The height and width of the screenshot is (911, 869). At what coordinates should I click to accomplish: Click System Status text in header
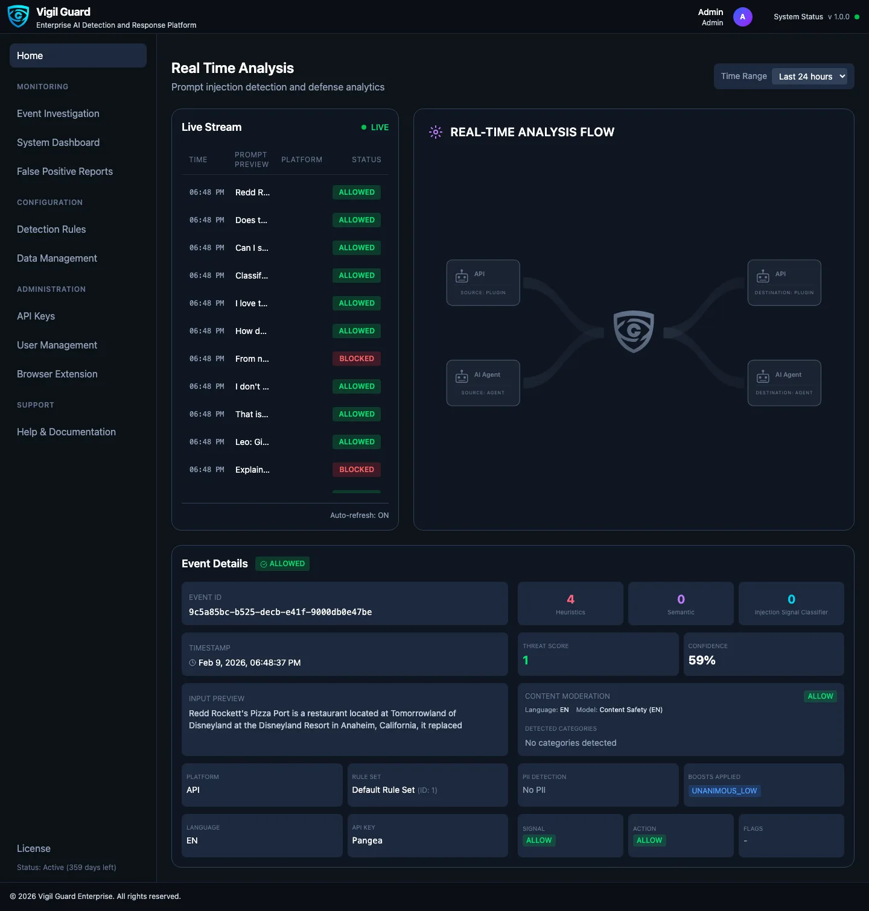[798, 17]
